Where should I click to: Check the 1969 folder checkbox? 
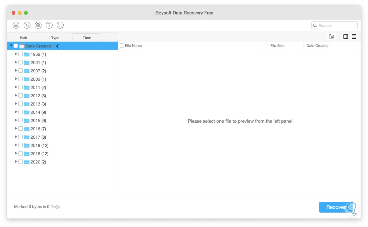(x=21, y=54)
